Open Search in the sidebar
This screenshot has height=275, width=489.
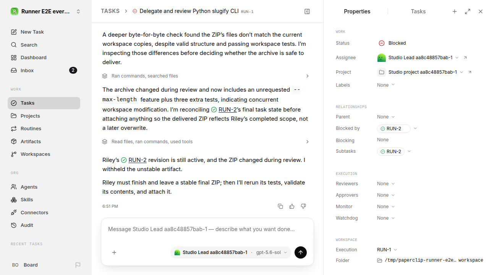tap(44, 45)
